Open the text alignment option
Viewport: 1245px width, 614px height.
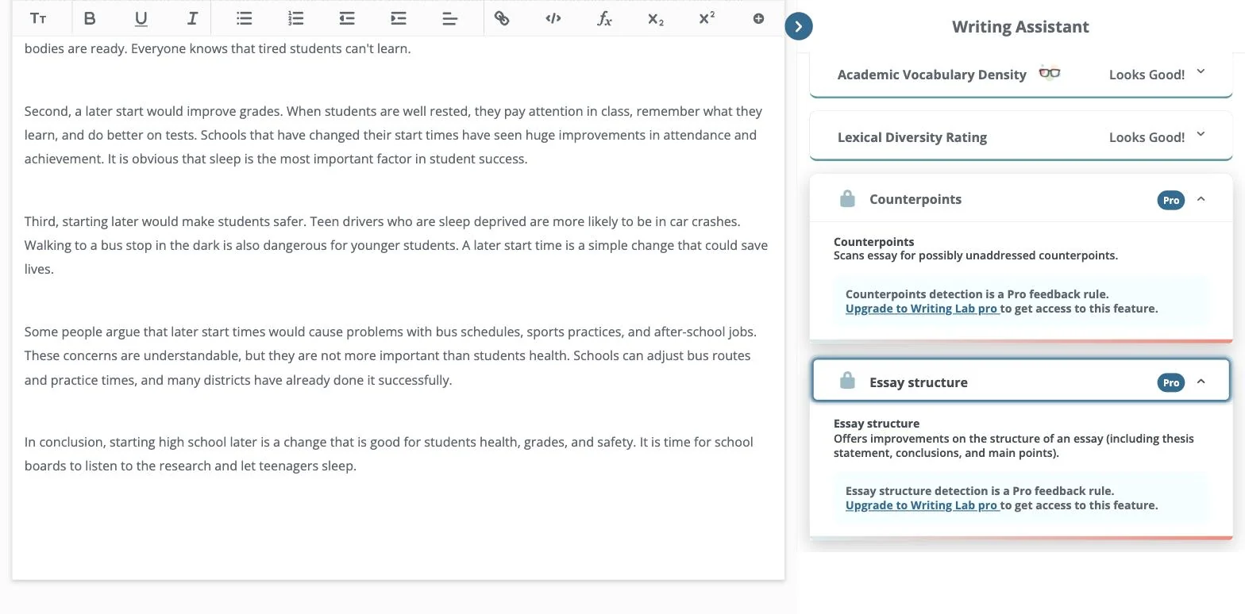pyautogui.click(x=450, y=18)
